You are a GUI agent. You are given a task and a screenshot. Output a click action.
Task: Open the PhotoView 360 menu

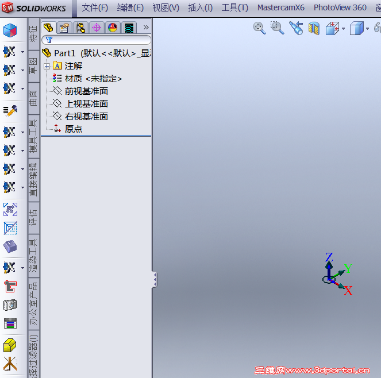tap(340, 8)
